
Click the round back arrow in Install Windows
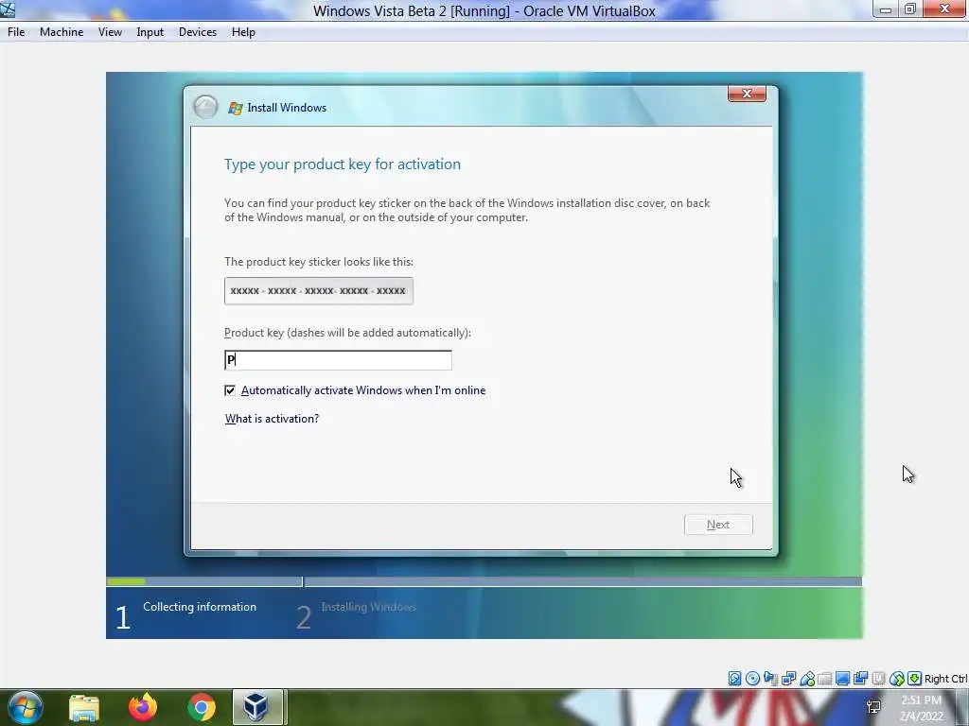[205, 107]
